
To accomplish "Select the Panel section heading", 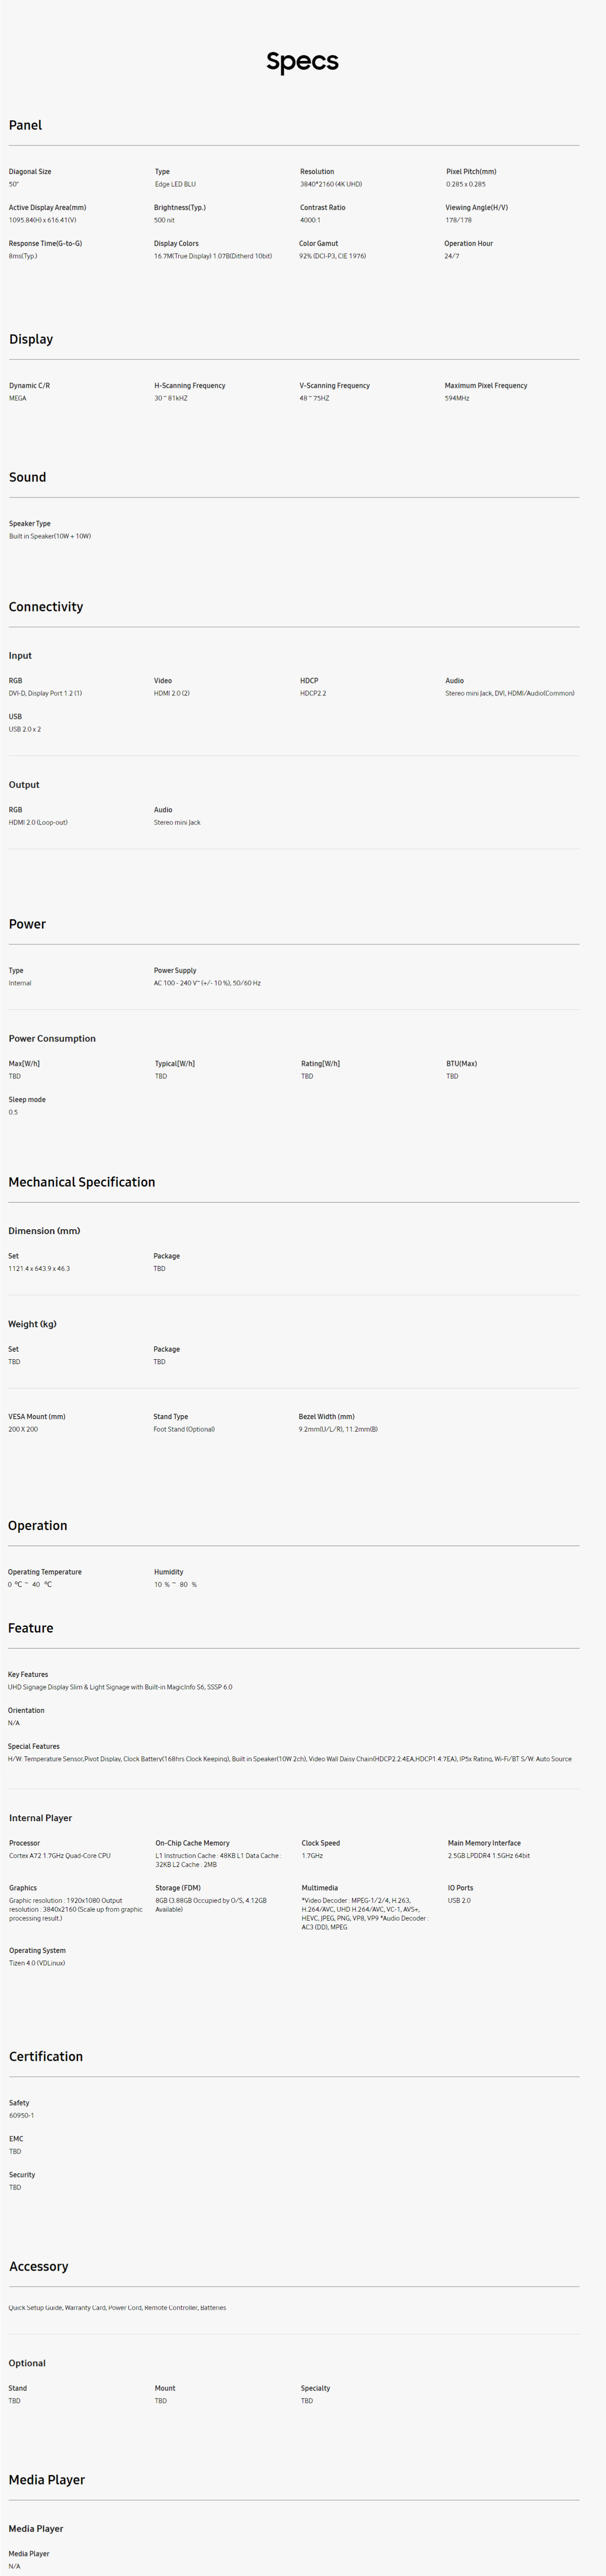I will click(x=25, y=125).
